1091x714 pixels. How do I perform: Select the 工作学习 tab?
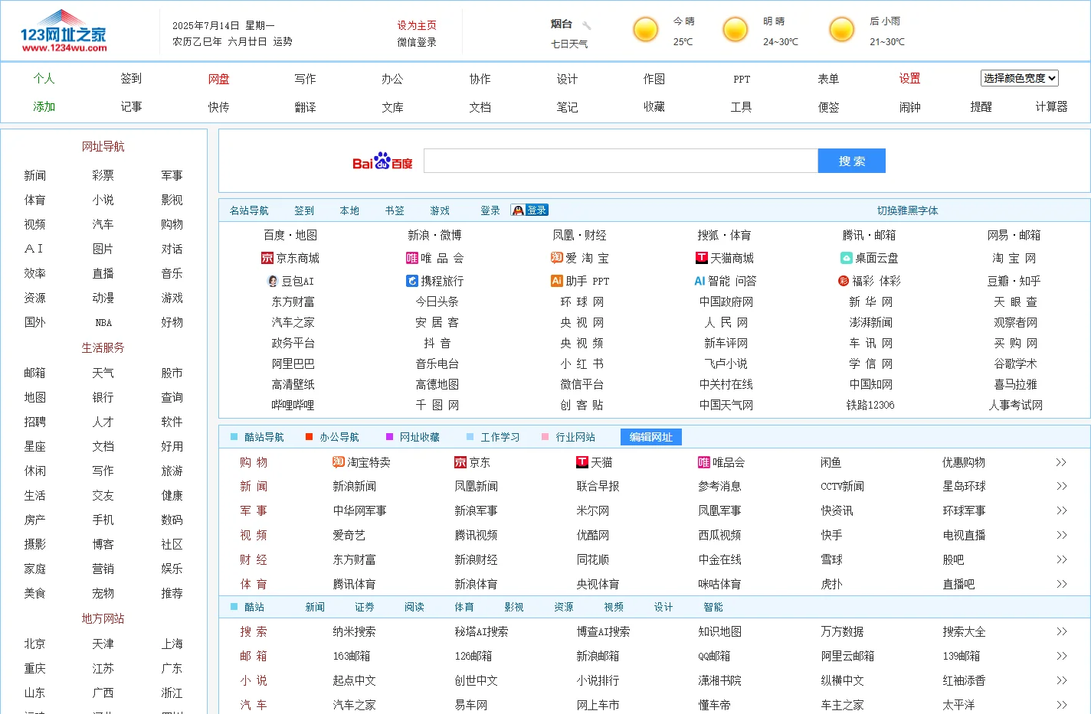(500, 437)
